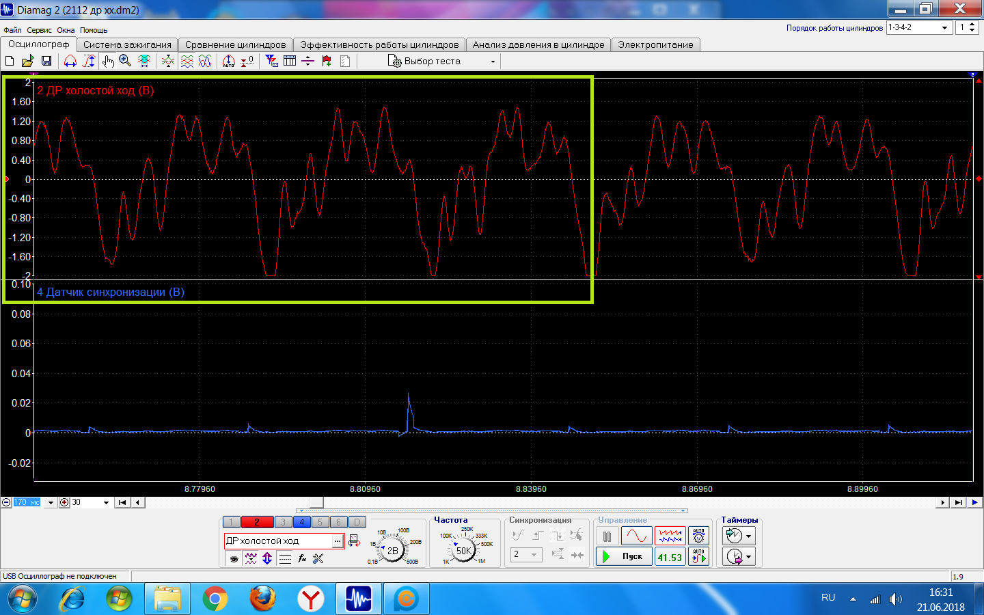984x615 pixels.
Task: Toggle overlaid waveforms view
Action: tap(206, 61)
